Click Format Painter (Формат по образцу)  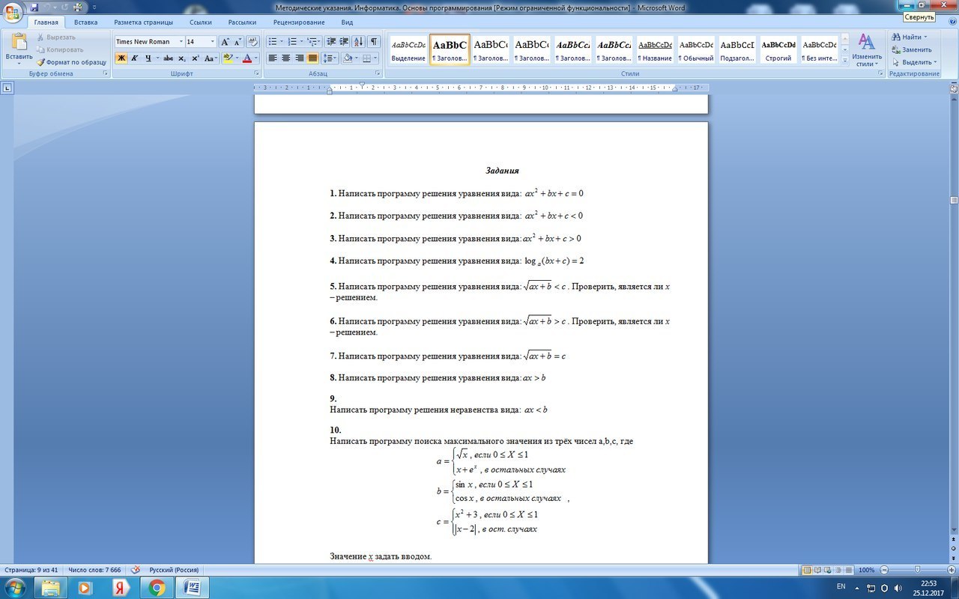tap(72, 62)
